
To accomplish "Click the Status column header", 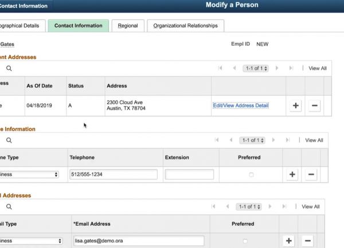I will (76, 86).
